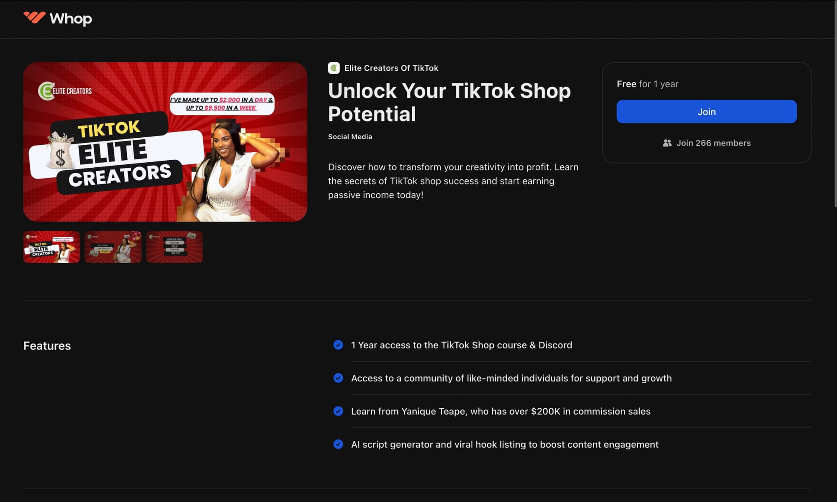Click the Features section heading
The width and height of the screenshot is (837, 502).
click(x=47, y=346)
